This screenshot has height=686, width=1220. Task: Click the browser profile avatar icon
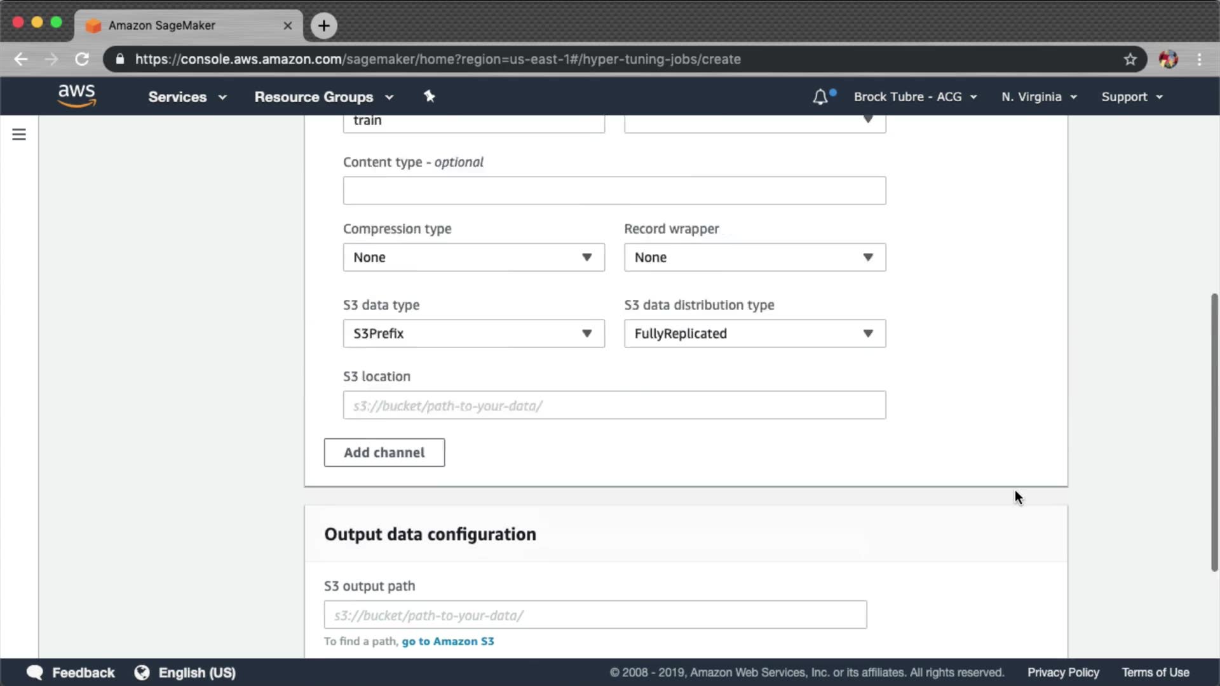point(1168,59)
